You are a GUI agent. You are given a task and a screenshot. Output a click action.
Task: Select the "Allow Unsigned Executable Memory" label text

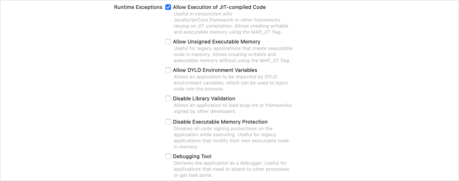point(216,42)
